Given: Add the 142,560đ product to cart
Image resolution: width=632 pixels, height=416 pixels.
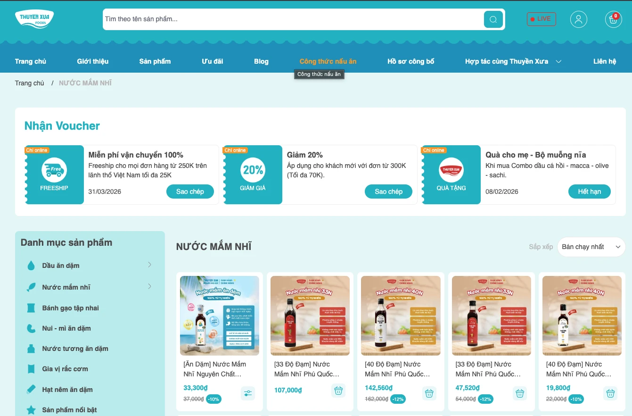Looking at the screenshot, I should (429, 393).
